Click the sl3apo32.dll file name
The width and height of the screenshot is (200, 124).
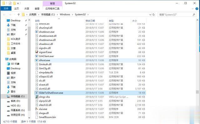pos(46,77)
